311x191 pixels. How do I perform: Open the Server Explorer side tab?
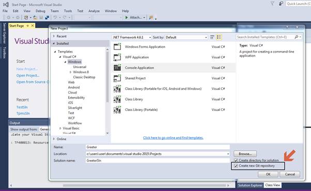[4, 33]
